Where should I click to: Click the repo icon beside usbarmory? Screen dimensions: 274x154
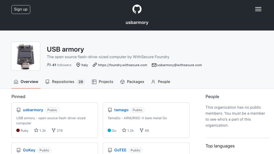[18, 110]
